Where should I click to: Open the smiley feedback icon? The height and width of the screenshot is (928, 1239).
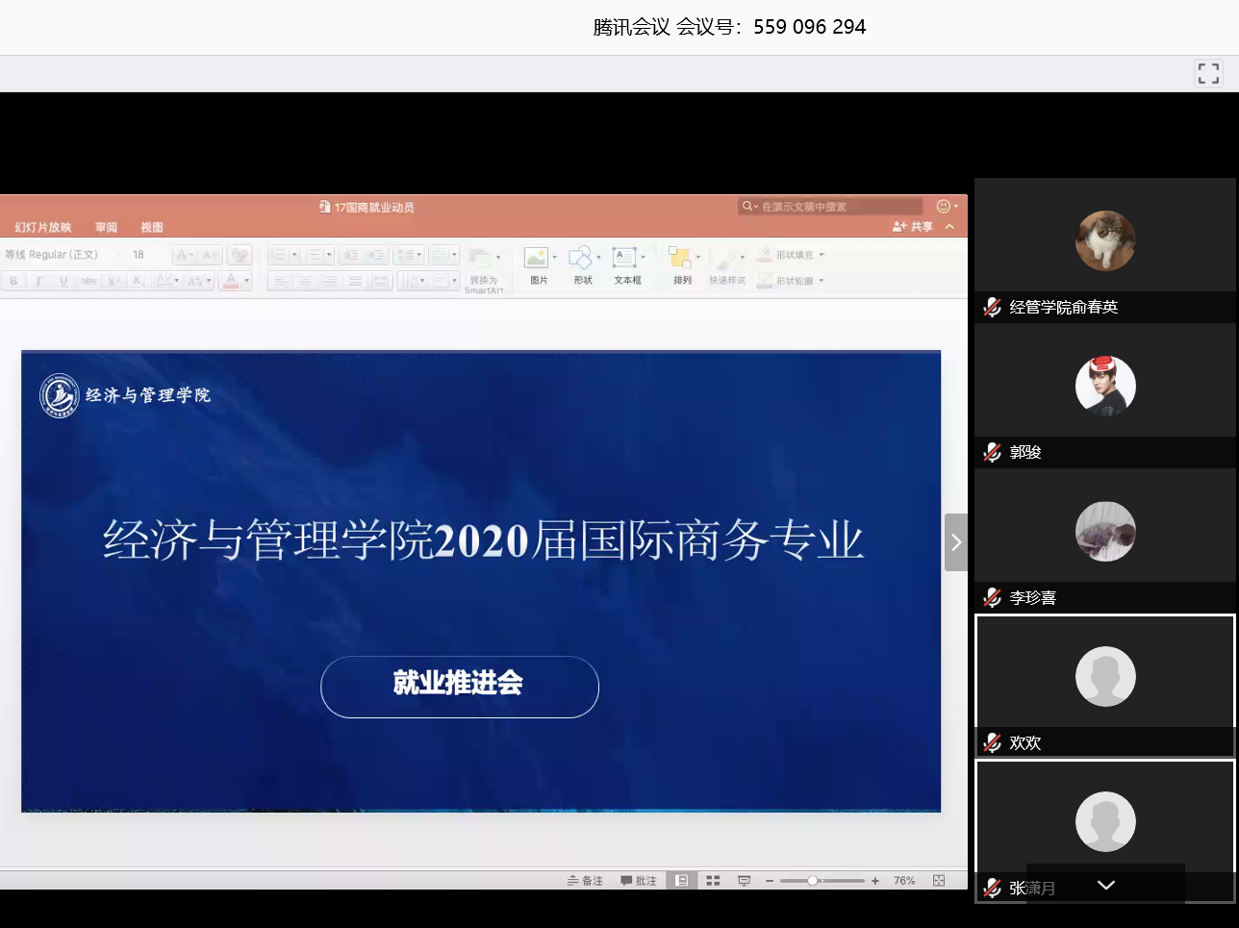944,207
